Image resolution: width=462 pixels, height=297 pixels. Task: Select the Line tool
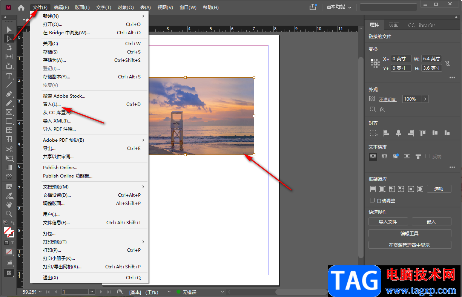coord(9,85)
